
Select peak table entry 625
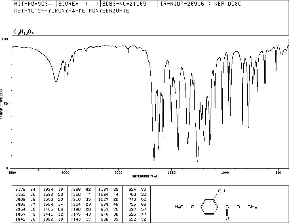pyautogui.click(x=132, y=214)
